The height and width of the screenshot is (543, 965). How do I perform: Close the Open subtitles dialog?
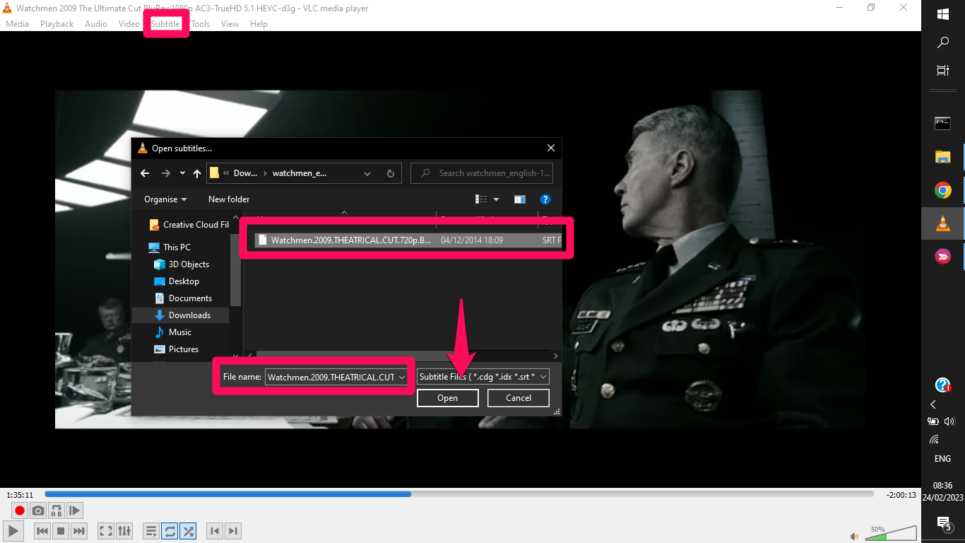point(551,148)
